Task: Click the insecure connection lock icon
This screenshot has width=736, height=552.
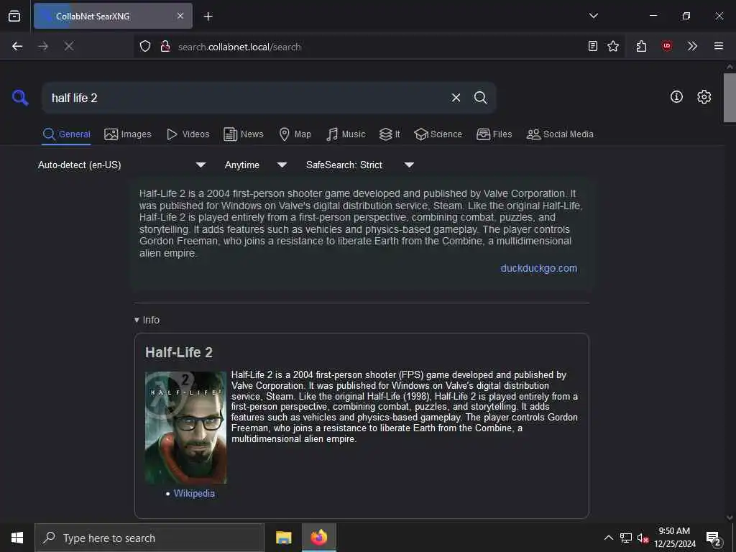Action: 165,47
